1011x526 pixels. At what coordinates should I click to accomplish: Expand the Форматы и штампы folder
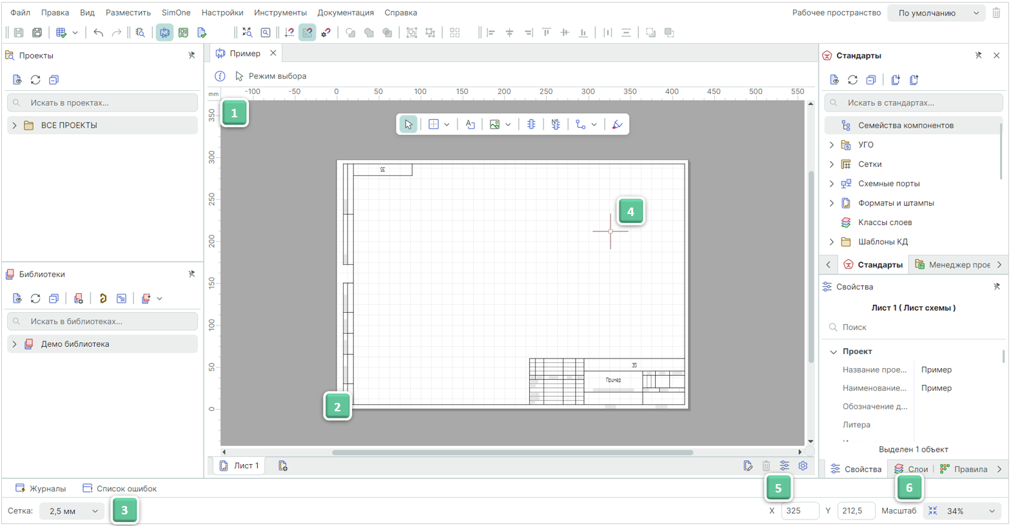[832, 203]
